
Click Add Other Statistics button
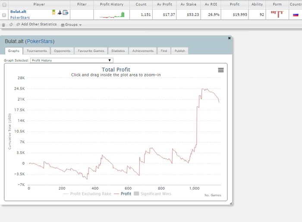37,24
